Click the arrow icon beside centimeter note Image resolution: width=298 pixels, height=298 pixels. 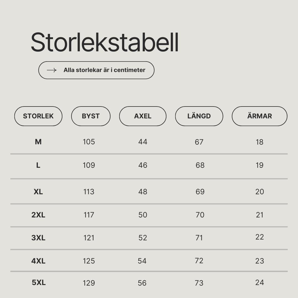[52, 70]
